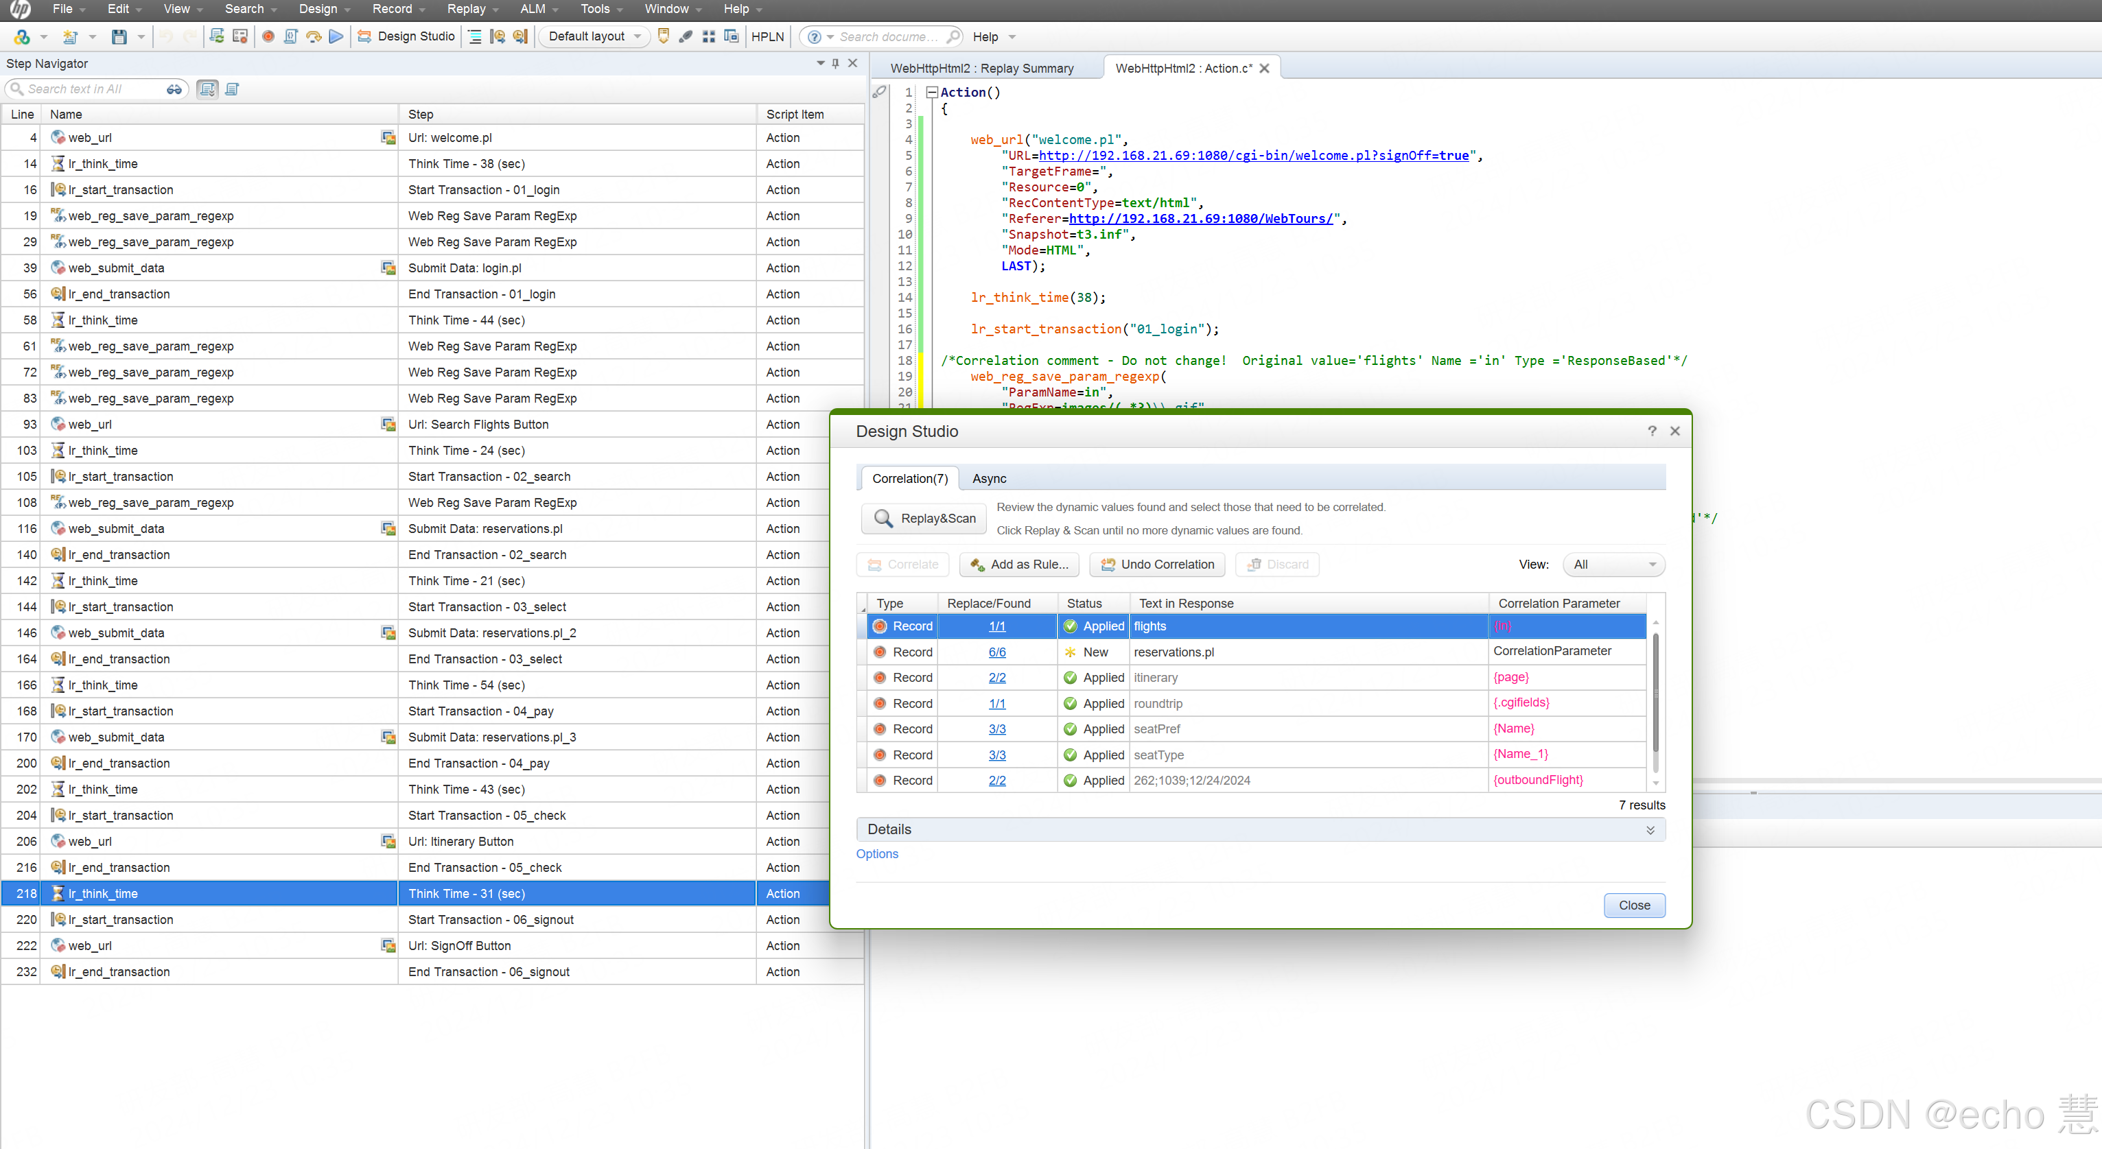
Task: Click the Options link
Action: pyautogui.click(x=876, y=854)
